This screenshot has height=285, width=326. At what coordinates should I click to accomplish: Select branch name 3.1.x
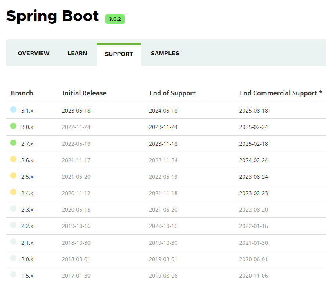(x=27, y=111)
